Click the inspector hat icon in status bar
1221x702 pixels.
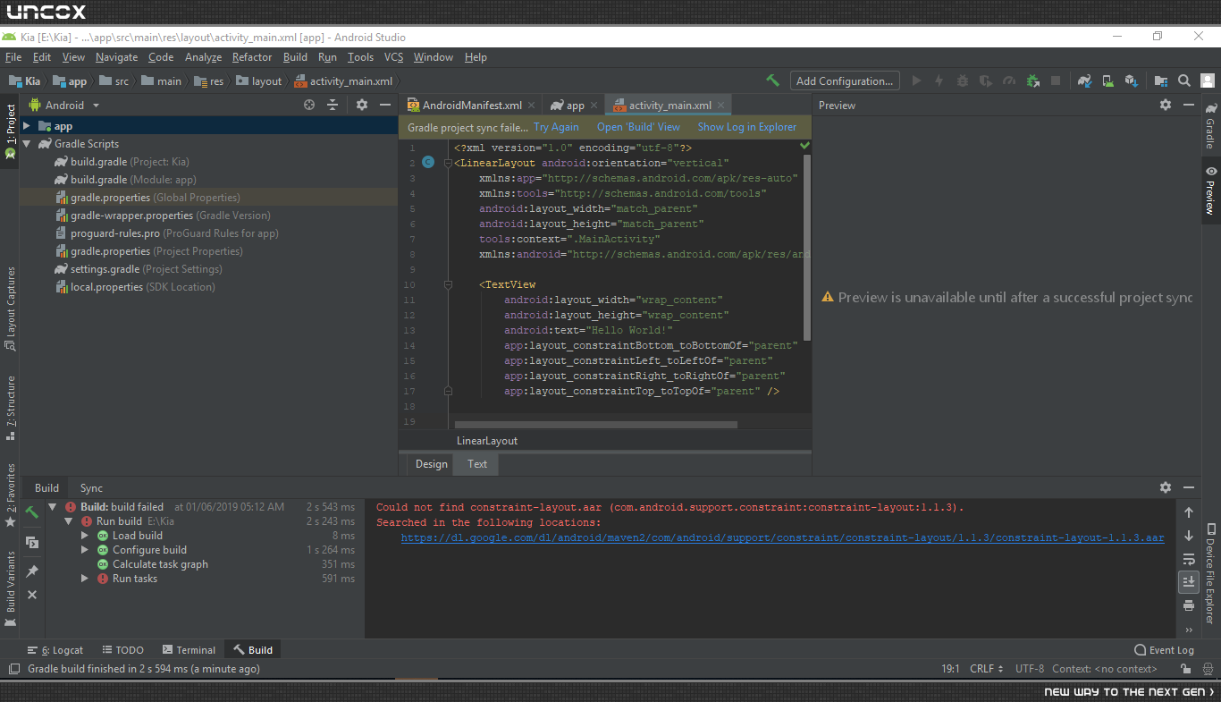pos(1207,669)
